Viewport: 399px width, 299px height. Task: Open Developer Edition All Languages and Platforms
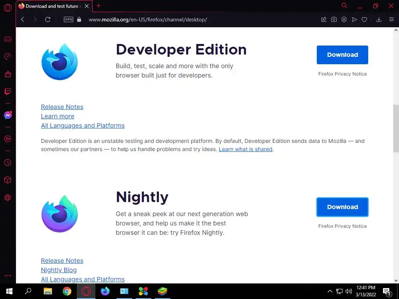pyautogui.click(x=83, y=126)
